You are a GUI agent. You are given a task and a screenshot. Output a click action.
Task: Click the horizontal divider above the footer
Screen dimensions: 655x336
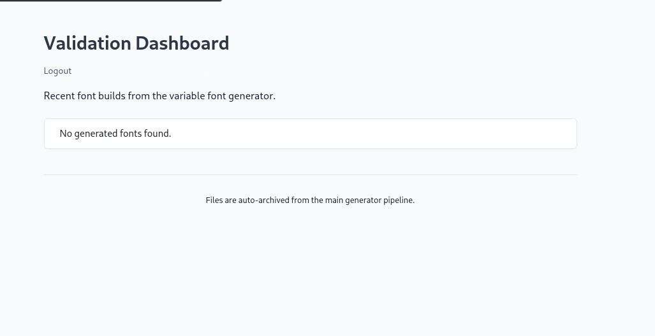click(x=310, y=174)
